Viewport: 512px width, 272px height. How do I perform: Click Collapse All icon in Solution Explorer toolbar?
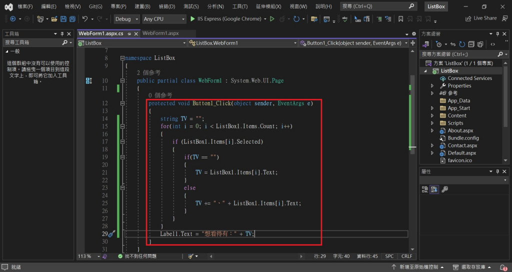pos(470,43)
